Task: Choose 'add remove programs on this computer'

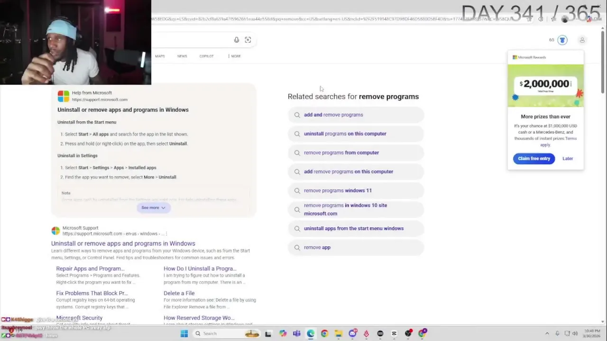Action: click(x=356, y=171)
